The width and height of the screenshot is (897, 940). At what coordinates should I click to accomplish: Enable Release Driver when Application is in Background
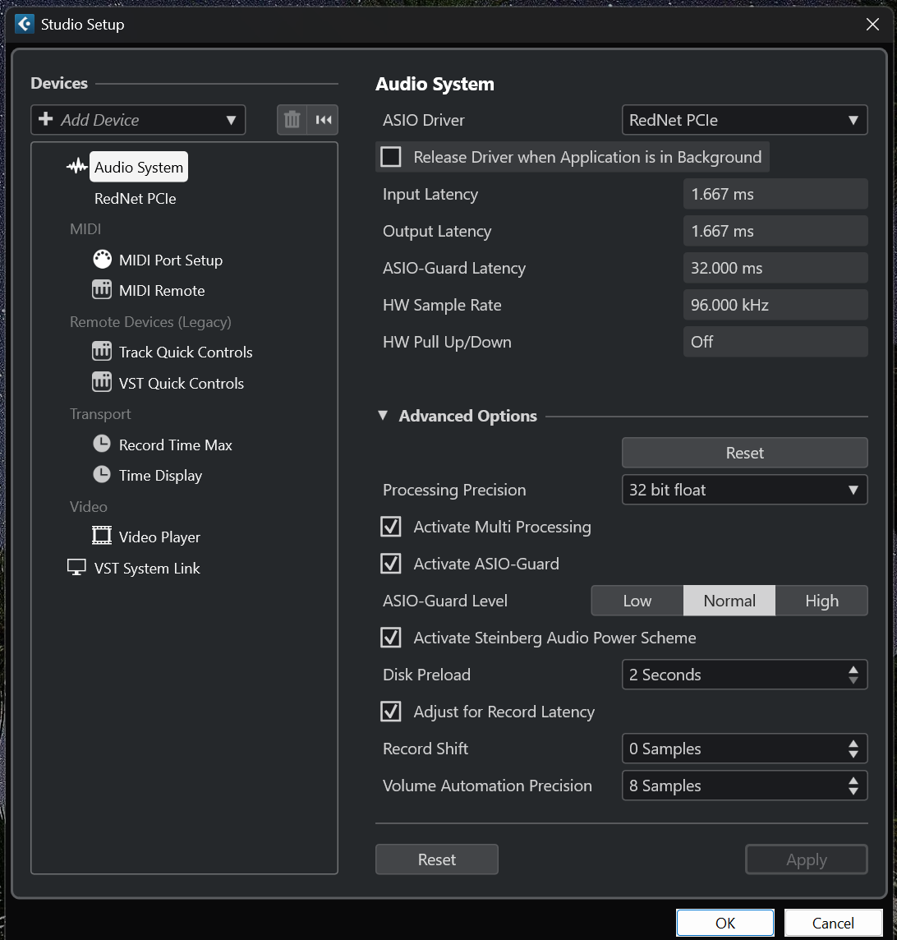point(391,157)
